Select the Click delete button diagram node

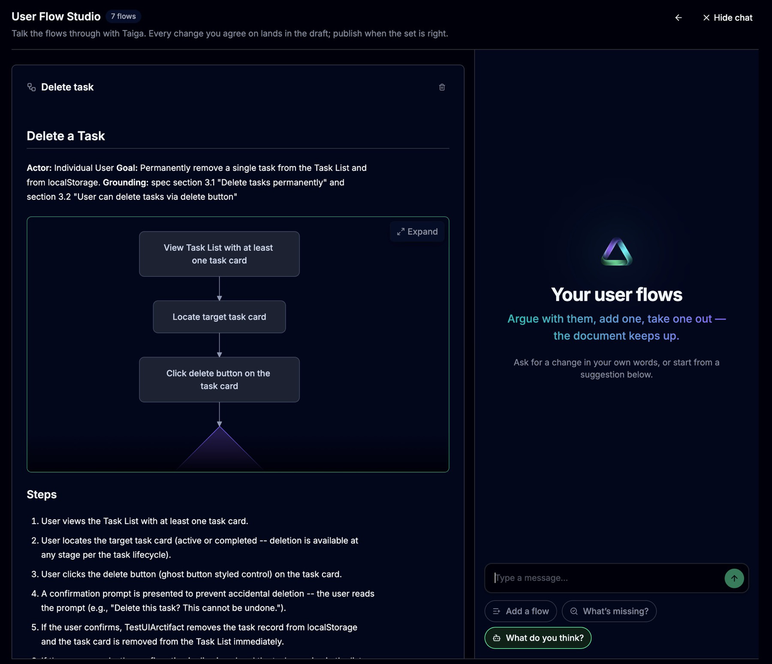coord(219,379)
